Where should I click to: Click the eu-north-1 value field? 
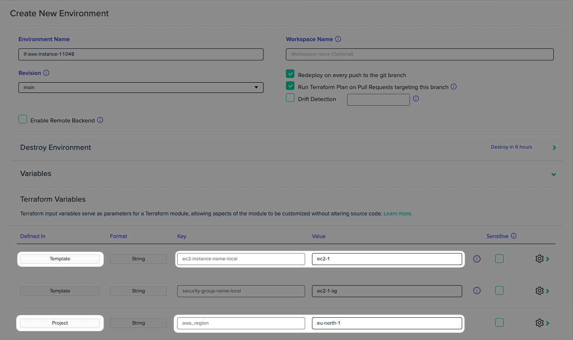click(x=386, y=323)
